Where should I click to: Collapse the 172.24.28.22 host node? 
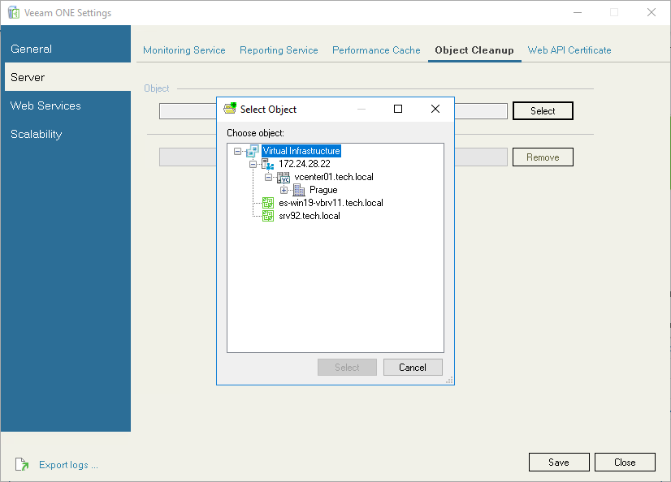click(x=251, y=163)
